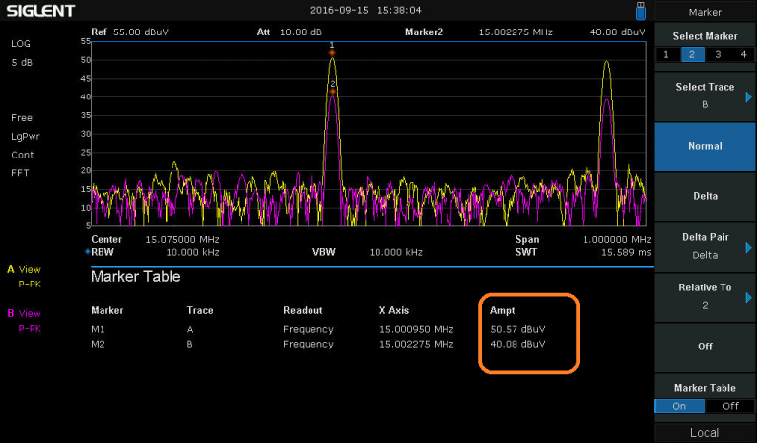Click marker 2 diamond on the magenta peak

tap(333, 91)
